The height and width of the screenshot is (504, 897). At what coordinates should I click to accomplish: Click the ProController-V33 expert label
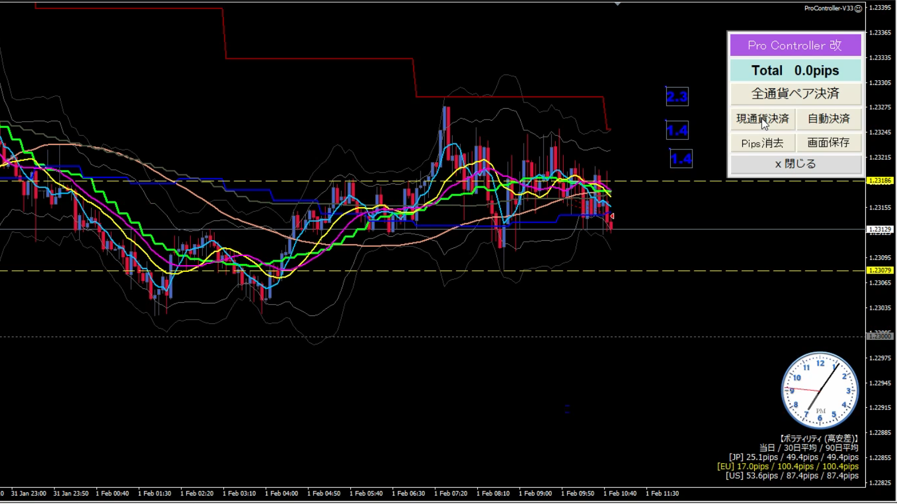(x=828, y=8)
